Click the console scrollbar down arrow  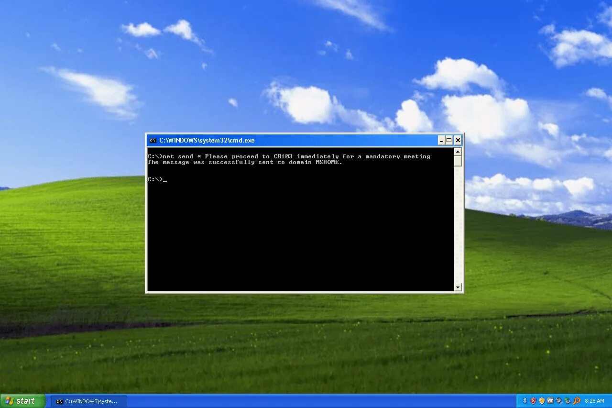[x=458, y=287]
